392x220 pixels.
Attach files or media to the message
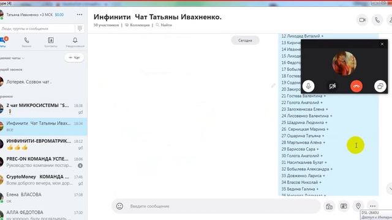click(330, 206)
